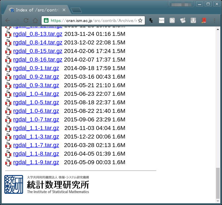
Task: Open rgdal_1.1-1.tar.gz link
Action: point(36,128)
